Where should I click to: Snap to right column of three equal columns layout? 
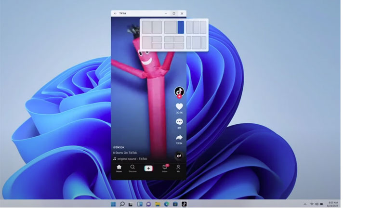point(203,27)
